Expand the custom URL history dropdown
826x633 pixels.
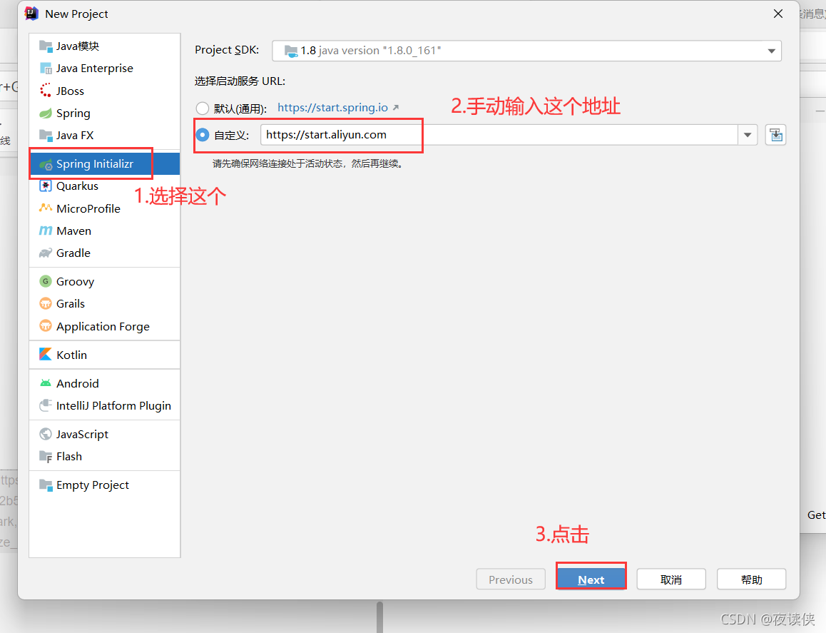(748, 135)
